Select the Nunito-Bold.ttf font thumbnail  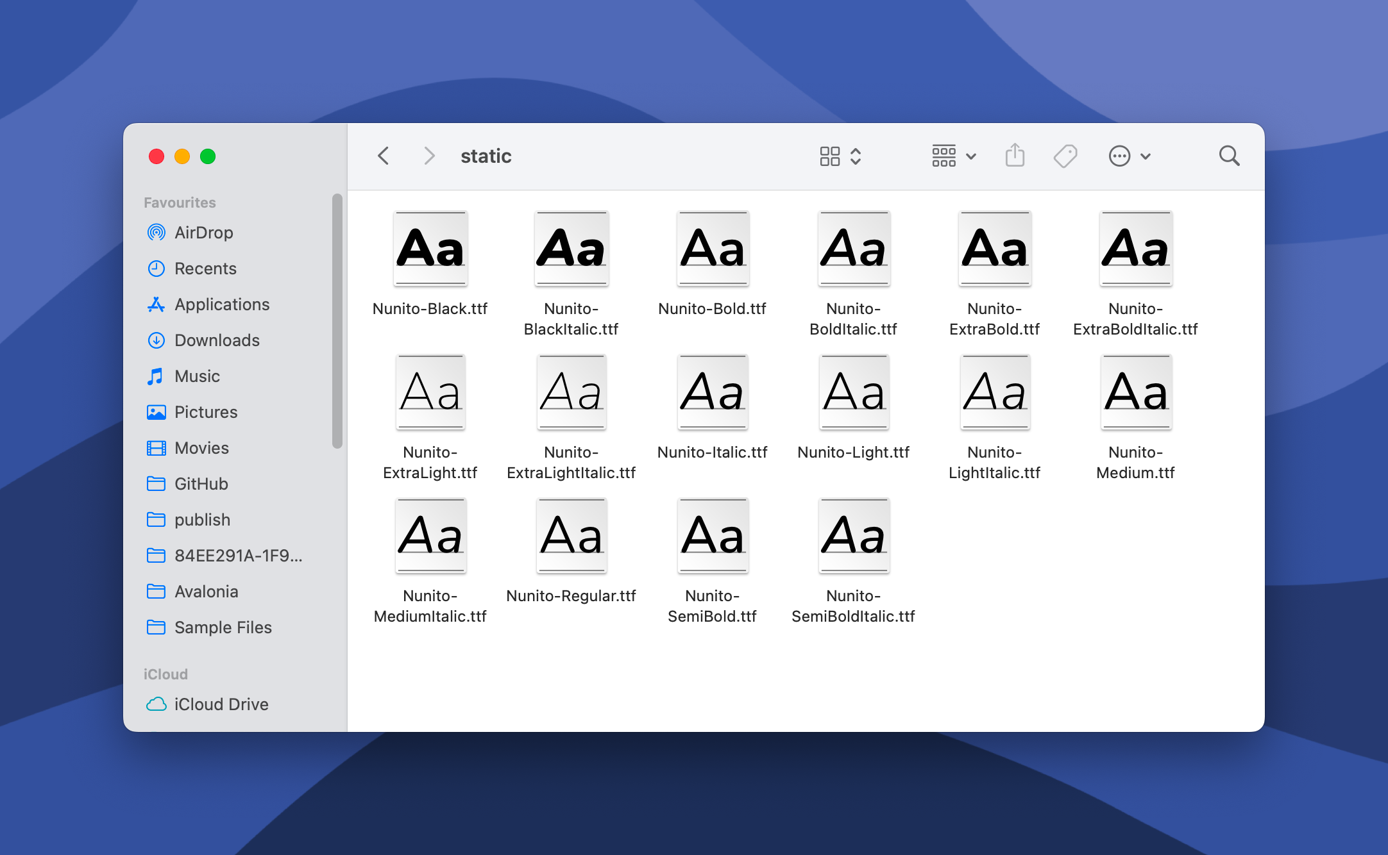pyautogui.click(x=713, y=248)
